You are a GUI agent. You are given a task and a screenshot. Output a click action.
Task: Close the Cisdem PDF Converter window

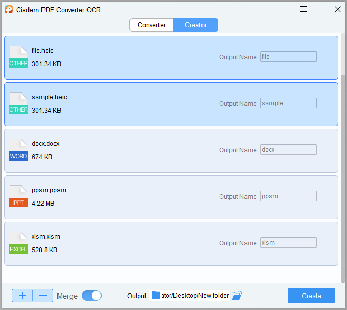coord(338,9)
